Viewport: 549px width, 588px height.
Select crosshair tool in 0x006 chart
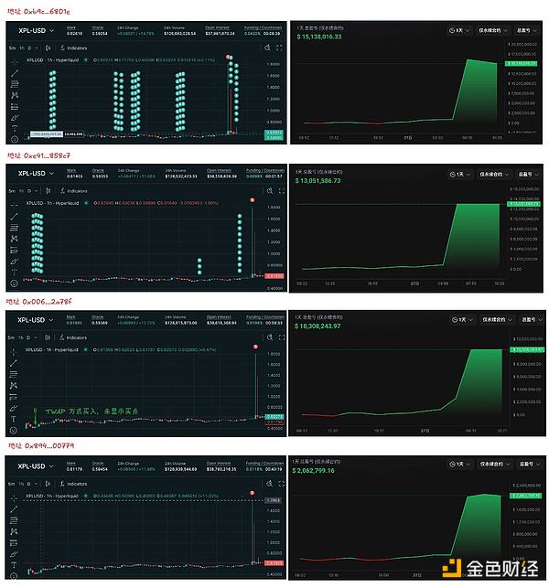[x=14, y=352]
